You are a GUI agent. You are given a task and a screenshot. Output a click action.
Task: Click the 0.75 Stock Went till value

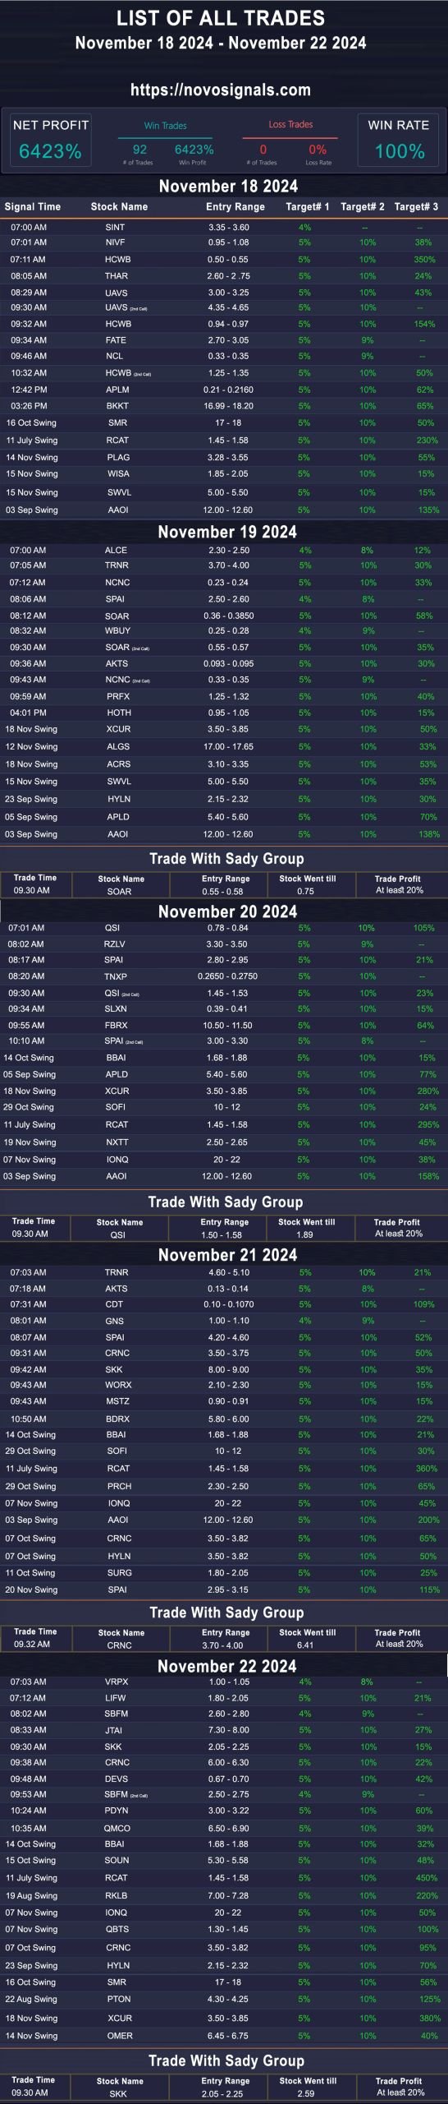(x=306, y=892)
